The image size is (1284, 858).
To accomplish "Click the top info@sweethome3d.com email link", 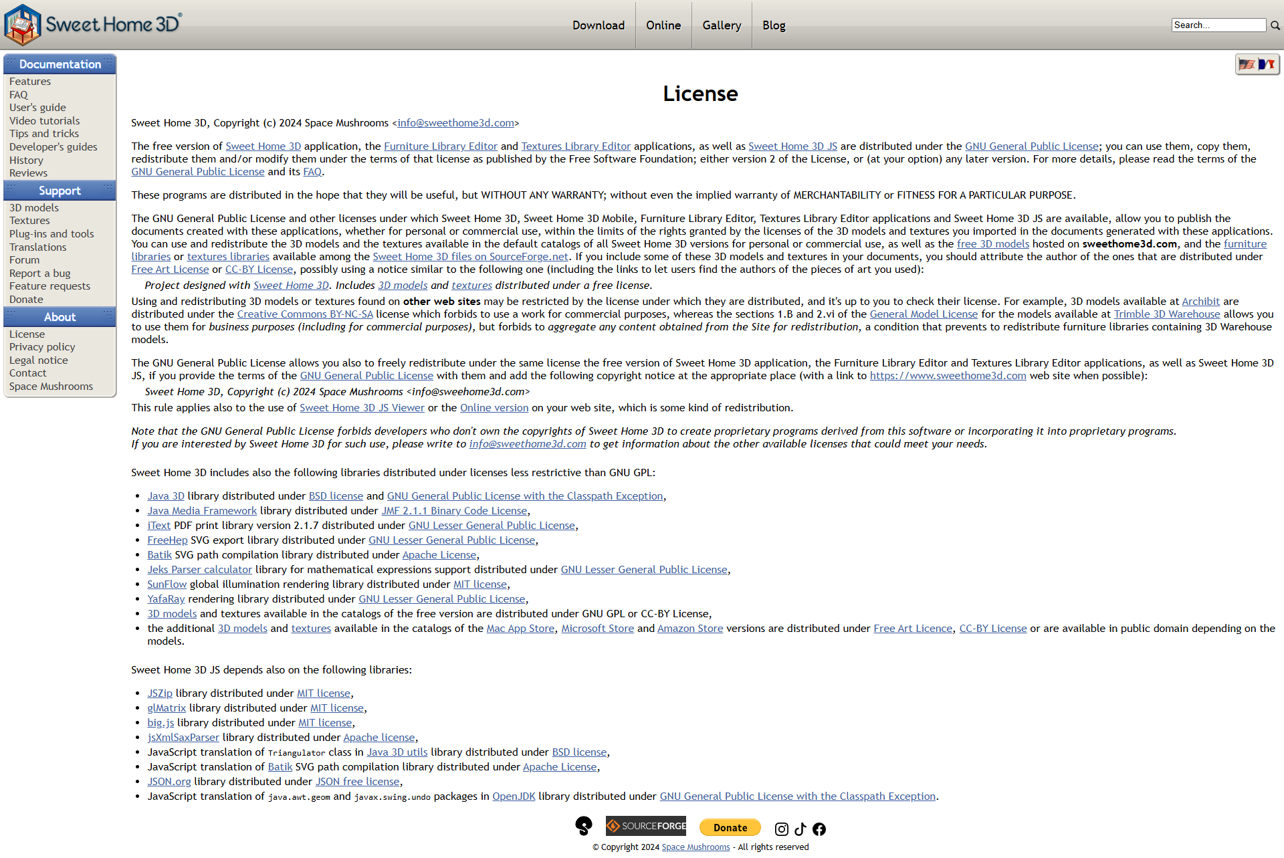I will pyautogui.click(x=455, y=123).
